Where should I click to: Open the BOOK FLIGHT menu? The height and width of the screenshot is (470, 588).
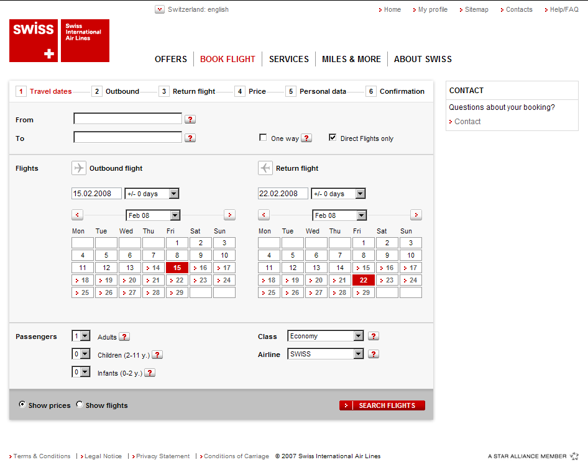pyautogui.click(x=227, y=59)
